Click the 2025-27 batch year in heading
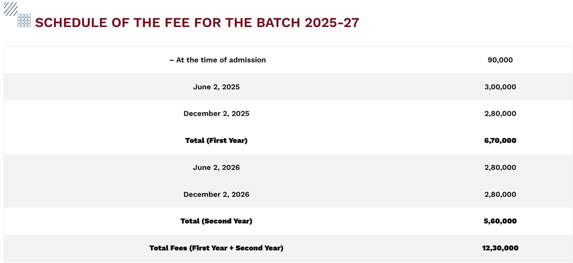 tap(332, 23)
